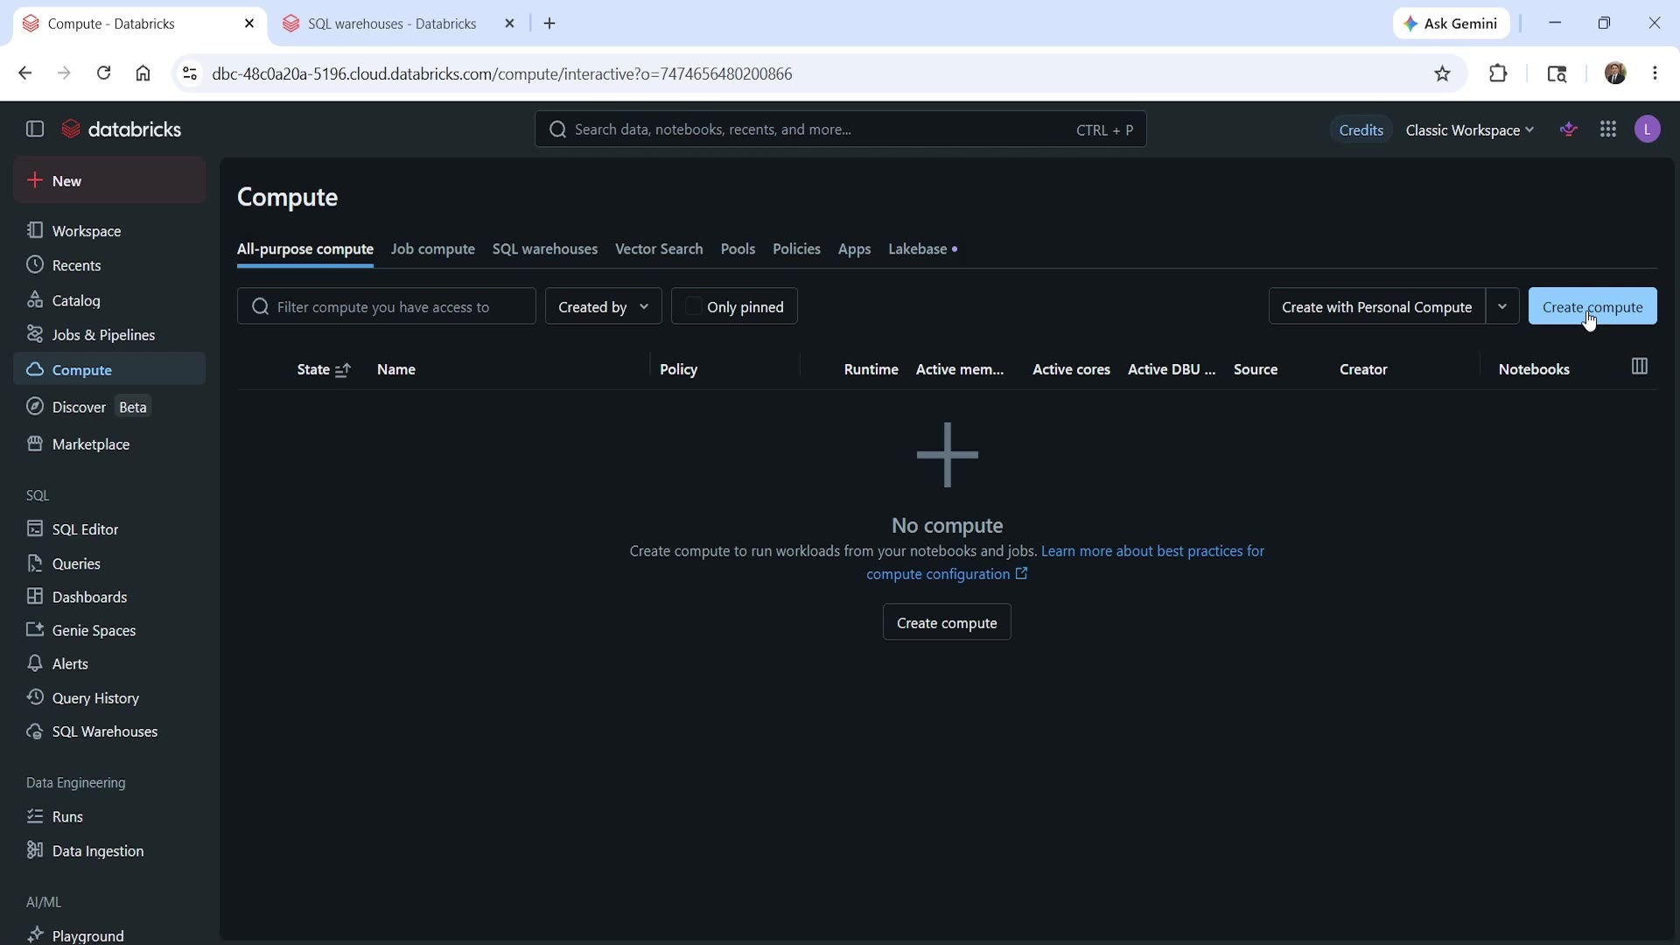Open the user account avatar menu
1680x945 pixels.
coord(1648,129)
